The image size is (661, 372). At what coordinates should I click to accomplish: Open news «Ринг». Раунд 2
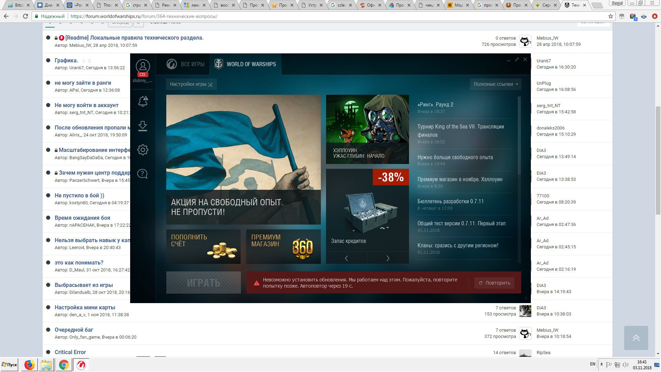tap(435, 104)
